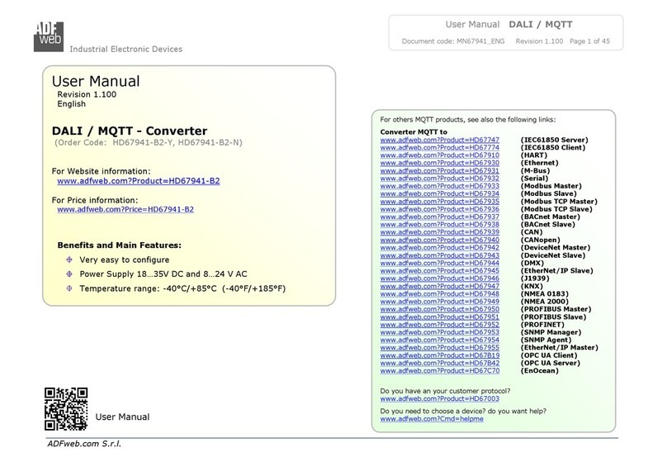Open the HD67B42 OPC UA Server link

[440, 363]
